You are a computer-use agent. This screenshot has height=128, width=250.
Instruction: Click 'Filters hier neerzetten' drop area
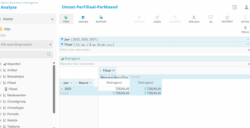click(x=154, y=50)
